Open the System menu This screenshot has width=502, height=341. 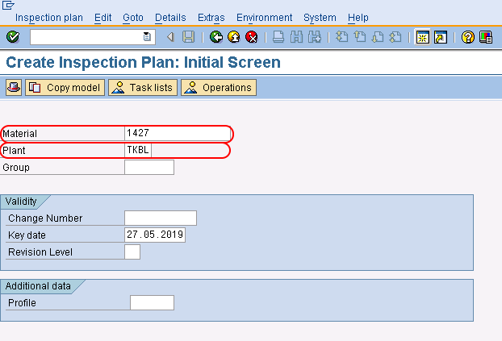pos(320,18)
